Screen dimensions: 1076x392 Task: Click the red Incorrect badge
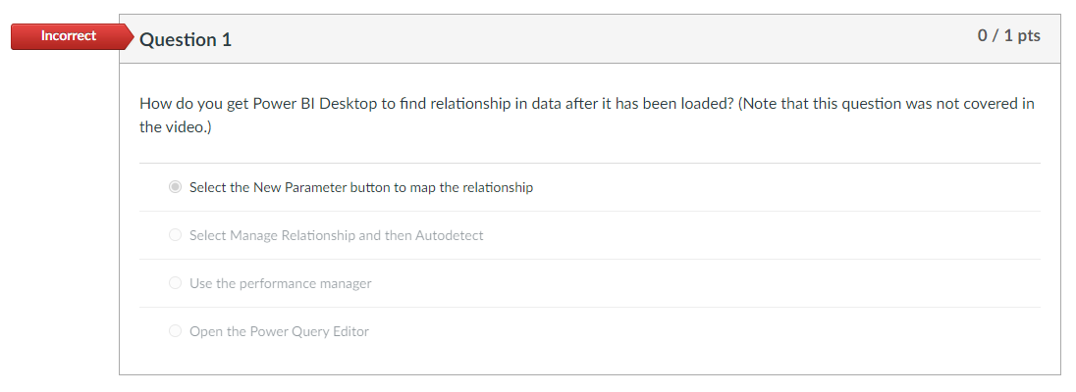pos(68,36)
